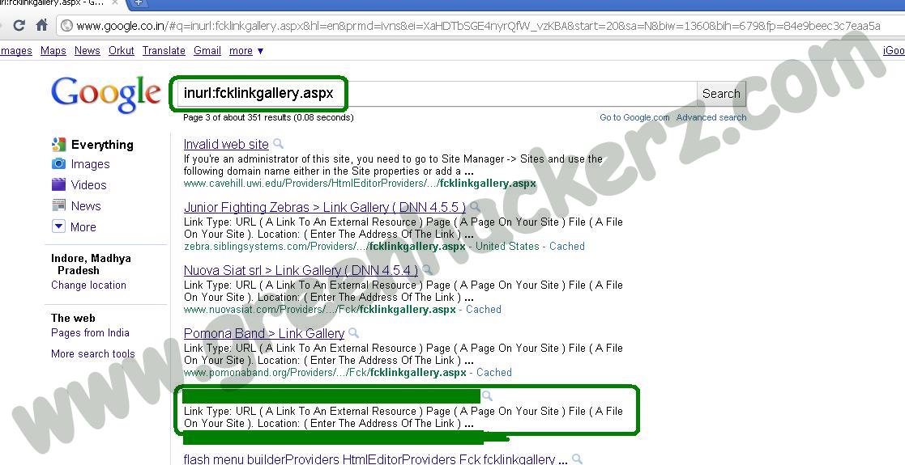Open Gmail in the top navigation bar
This screenshot has width=905, height=465.
pos(207,51)
